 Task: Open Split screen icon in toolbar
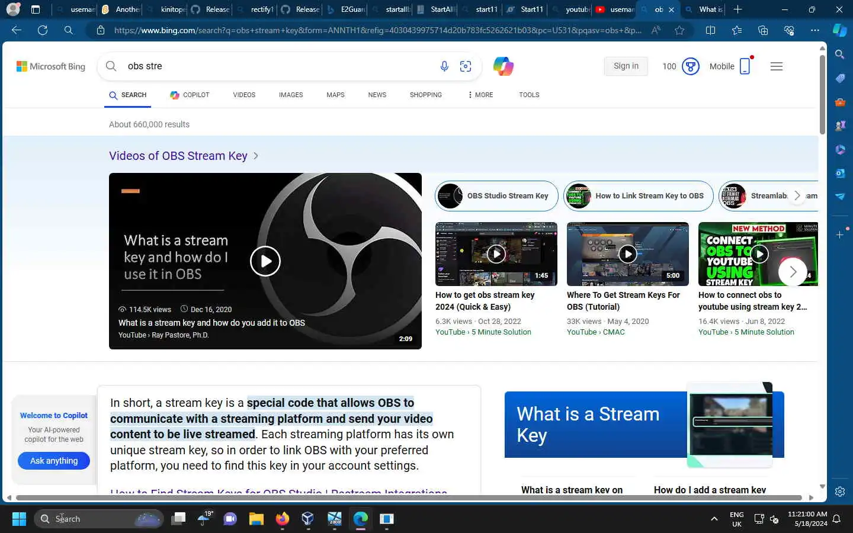tap(711, 30)
